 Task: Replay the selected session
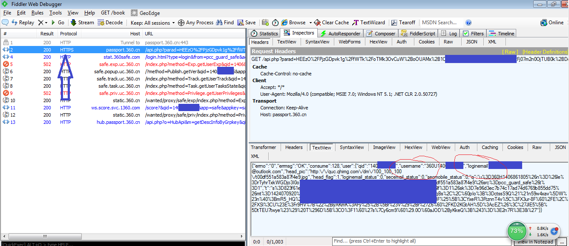pyautogui.click(x=23, y=23)
